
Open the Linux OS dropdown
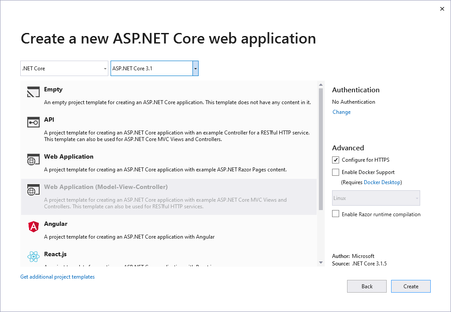click(x=376, y=198)
